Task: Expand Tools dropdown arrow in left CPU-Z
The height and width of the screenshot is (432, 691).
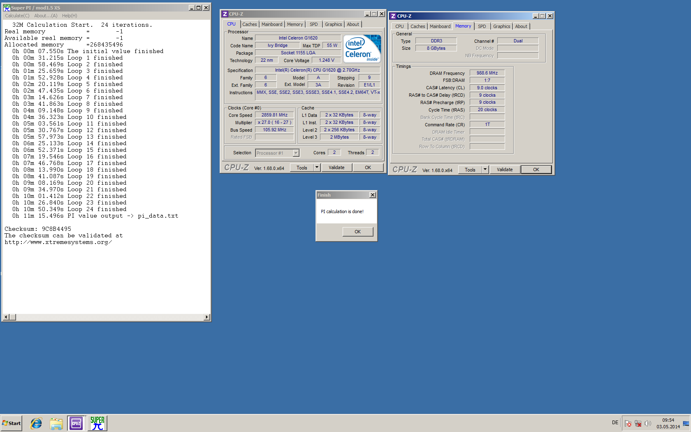Action: point(317,167)
